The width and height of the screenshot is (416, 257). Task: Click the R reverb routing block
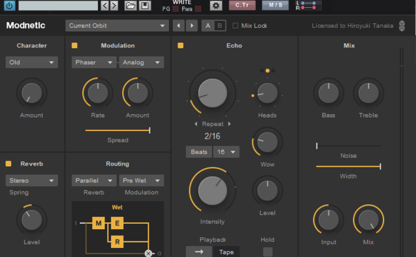click(117, 241)
